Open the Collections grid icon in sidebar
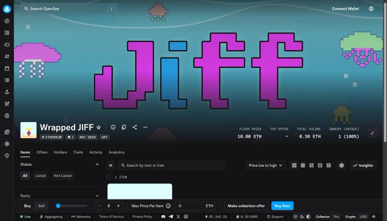This screenshot has width=387, height=221. coord(7,33)
